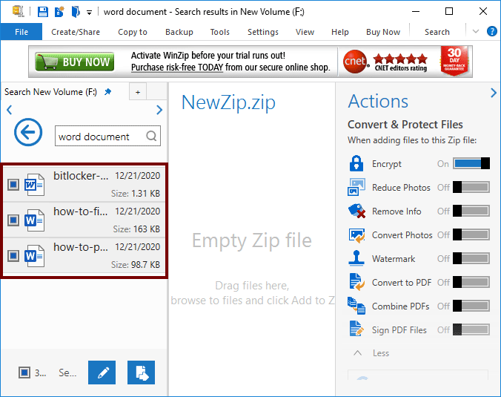501x397 pixels.
Task: Click the Buy Now tab
Action: click(x=383, y=32)
